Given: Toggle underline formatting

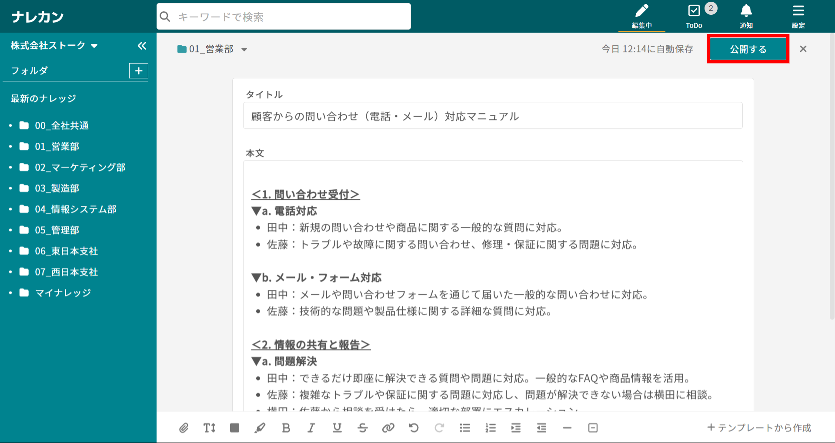Looking at the screenshot, I should pyautogui.click(x=337, y=428).
